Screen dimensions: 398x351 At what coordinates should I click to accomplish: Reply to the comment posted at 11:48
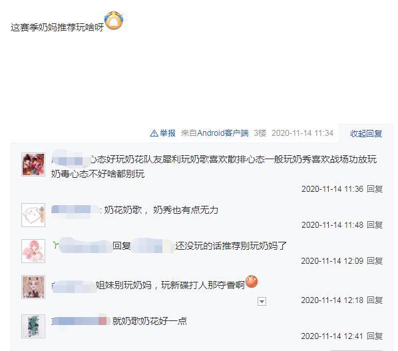tap(375, 224)
